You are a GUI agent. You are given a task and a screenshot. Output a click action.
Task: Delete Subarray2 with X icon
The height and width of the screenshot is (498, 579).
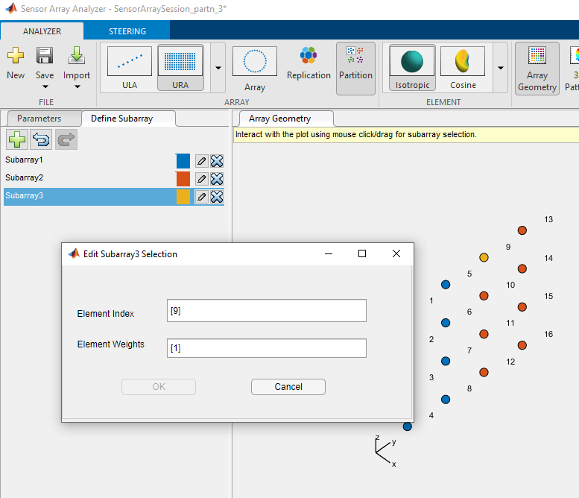point(217,179)
